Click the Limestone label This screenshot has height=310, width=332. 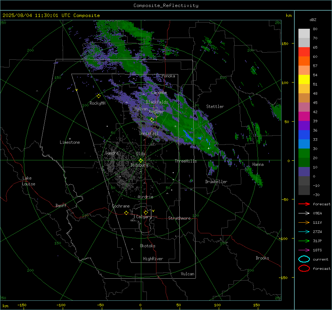[70, 142]
